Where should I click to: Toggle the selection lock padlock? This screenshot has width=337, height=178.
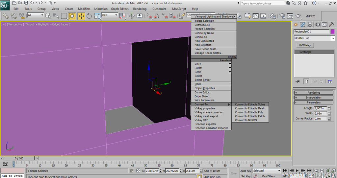click(132, 171)
